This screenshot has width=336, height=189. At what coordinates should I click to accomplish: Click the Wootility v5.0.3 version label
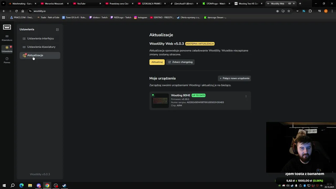(x=40, y=174)
